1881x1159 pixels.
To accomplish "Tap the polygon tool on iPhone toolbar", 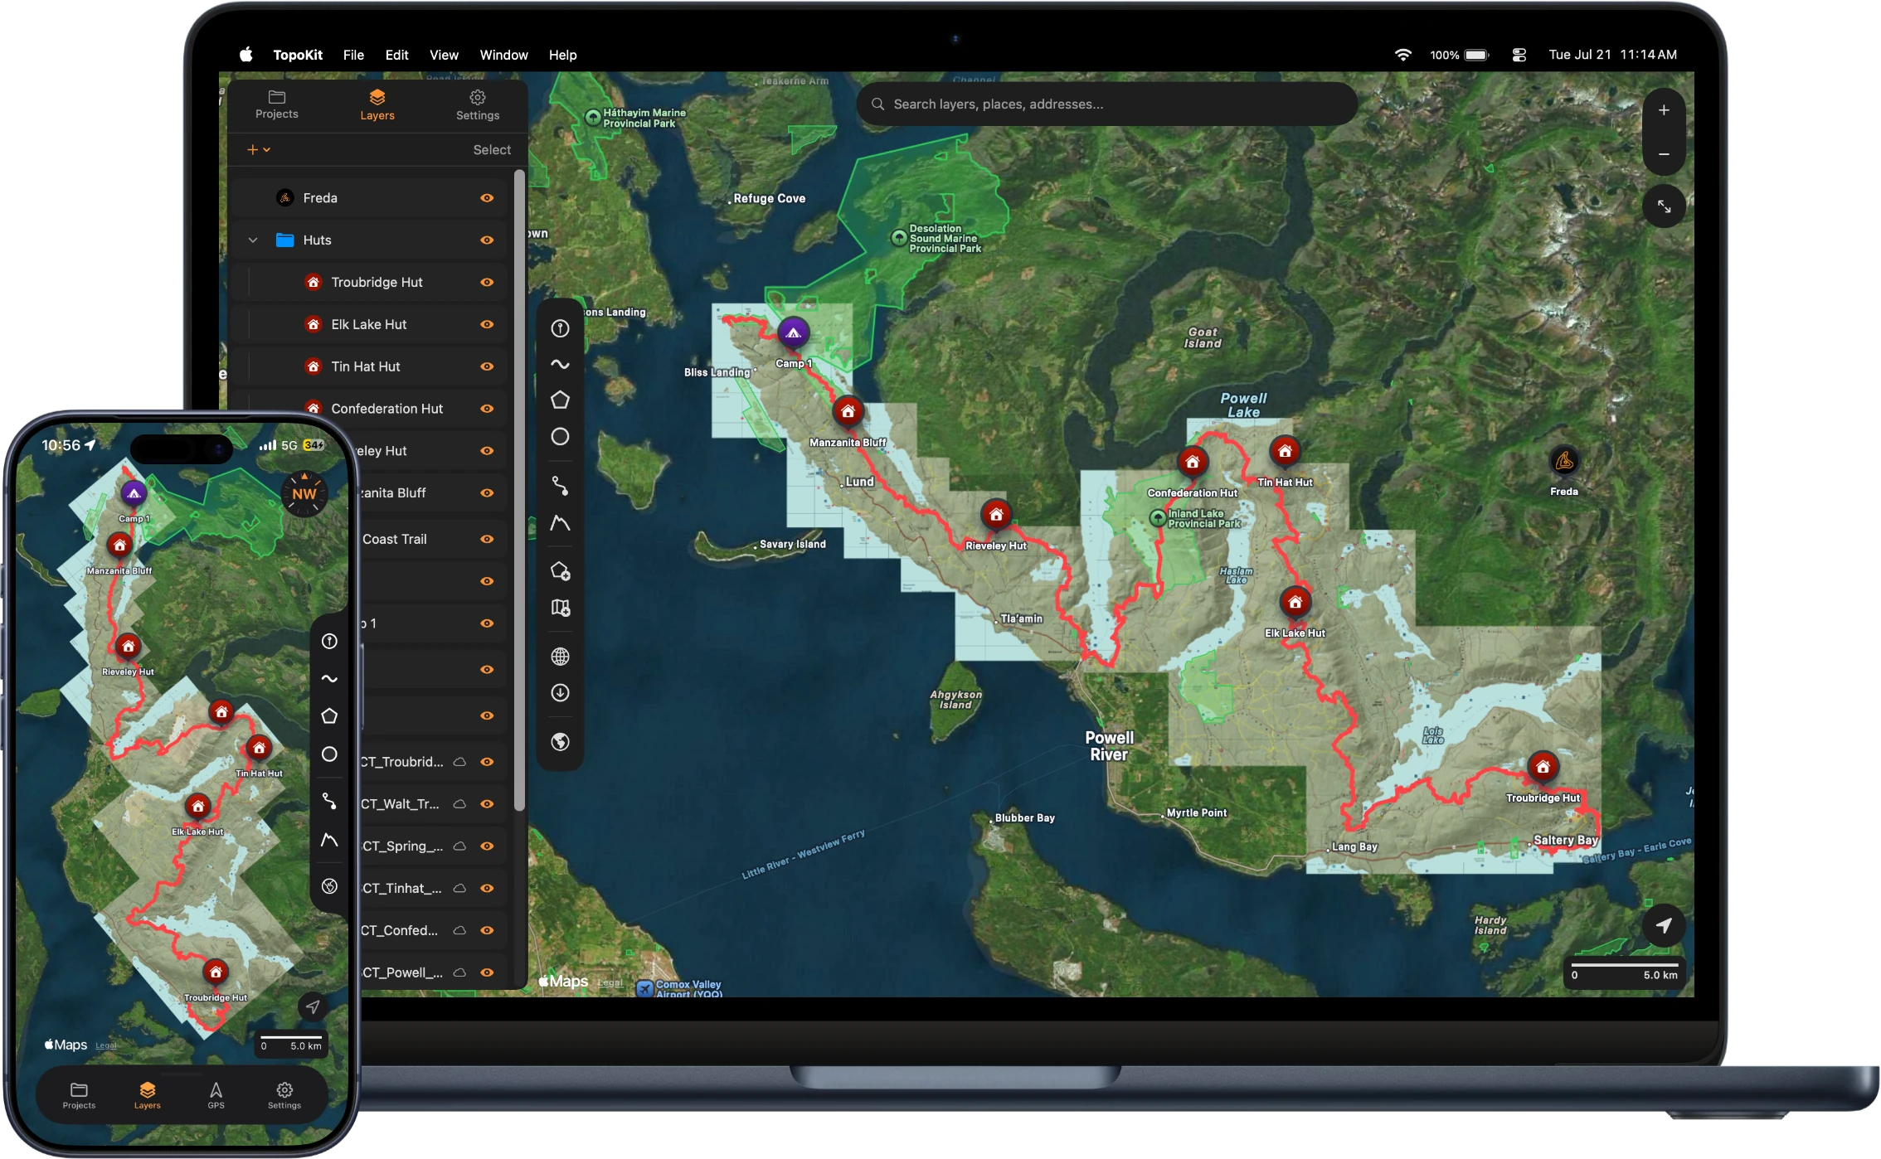I will tap(329, 716).
